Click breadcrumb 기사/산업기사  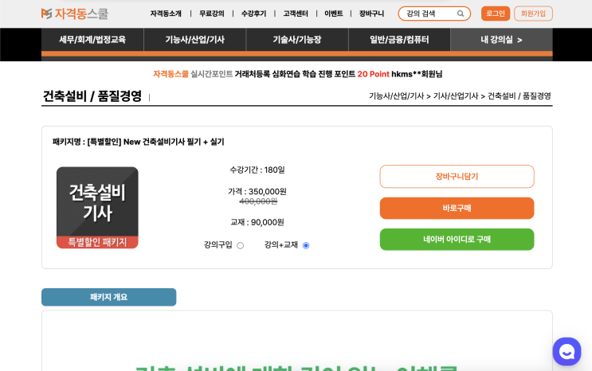[456, 96]
